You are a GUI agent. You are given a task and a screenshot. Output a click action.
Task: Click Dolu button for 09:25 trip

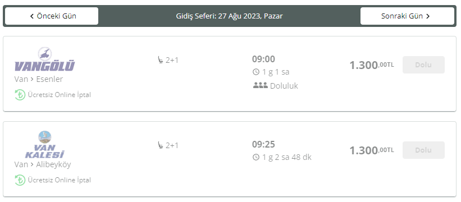tap(423, 150)
